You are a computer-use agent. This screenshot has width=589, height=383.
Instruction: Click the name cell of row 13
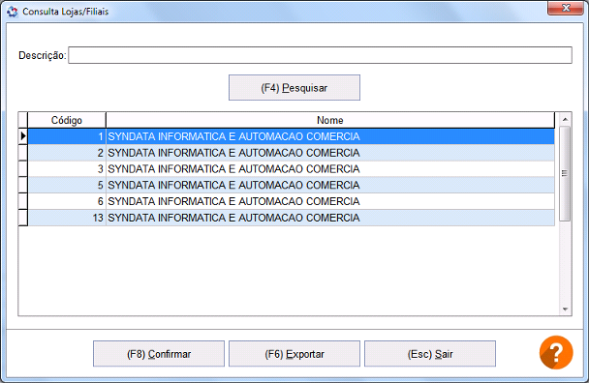tap(330, 218)
